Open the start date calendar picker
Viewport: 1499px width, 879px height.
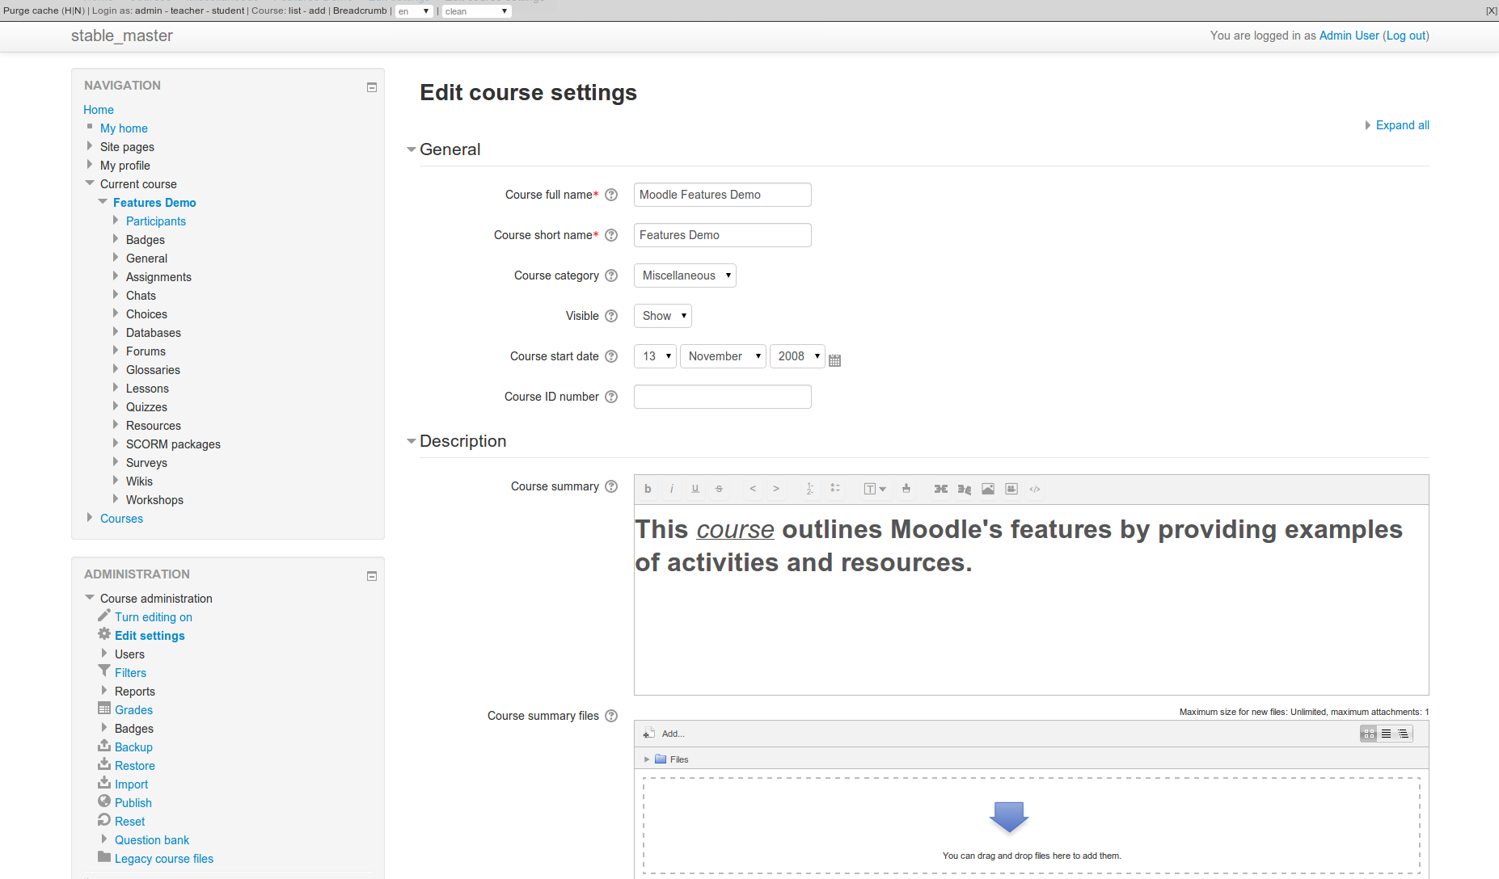pos(835,360)
